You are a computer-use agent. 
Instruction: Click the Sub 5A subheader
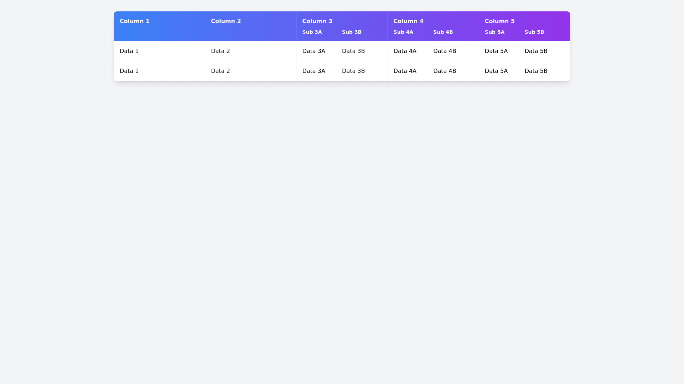tap(494, 32)
